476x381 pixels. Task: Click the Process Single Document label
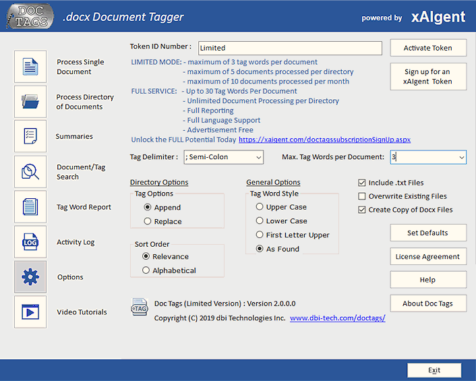[x=80, y=67]
